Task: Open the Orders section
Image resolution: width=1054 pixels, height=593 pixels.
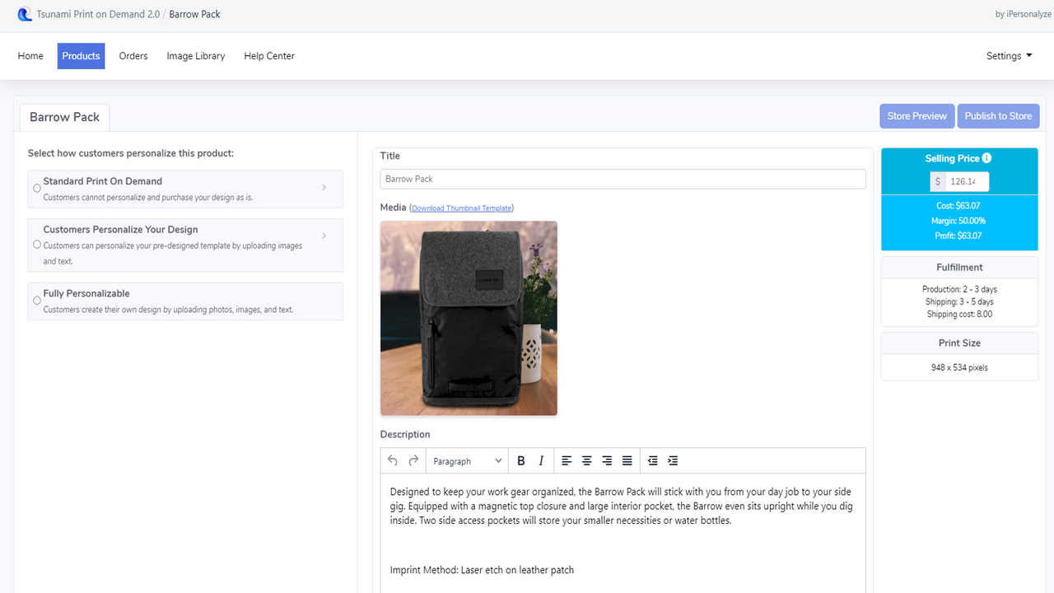Action: coord(133,56)
